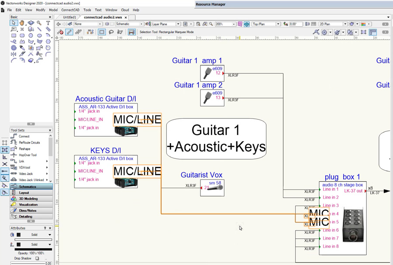Expand the Link tool submenu arrow
The width and height of the screenshot is (393, 265).
tap(47, 161)
